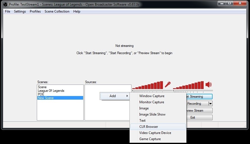
Task: Open the File menu
Action: click(x=8, y=11)
